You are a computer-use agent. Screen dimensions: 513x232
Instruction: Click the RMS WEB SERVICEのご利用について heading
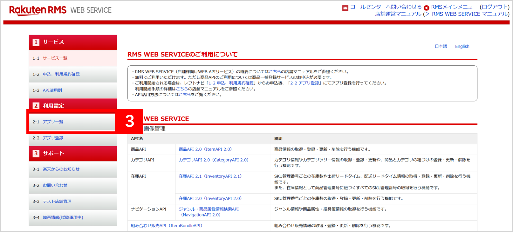pos(182,55)
